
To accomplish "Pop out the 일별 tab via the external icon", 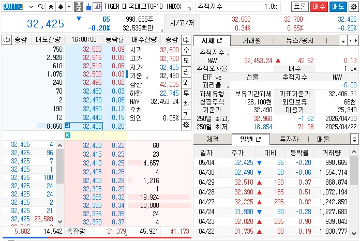I will tap(258, 139).
